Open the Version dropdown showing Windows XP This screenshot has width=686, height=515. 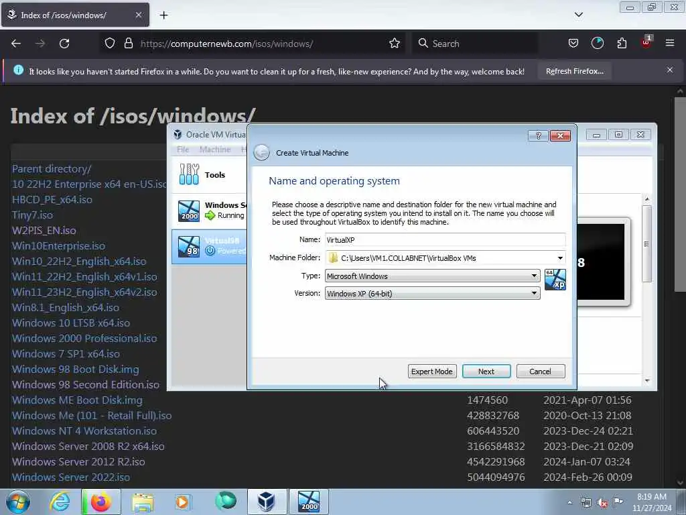pyautogui.click(x=432, y=294)
